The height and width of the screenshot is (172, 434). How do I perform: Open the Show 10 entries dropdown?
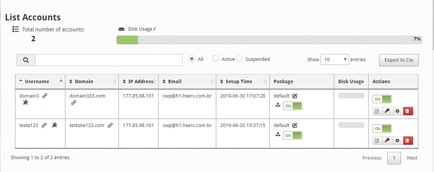pyautogui.click(x=335, y=59)
